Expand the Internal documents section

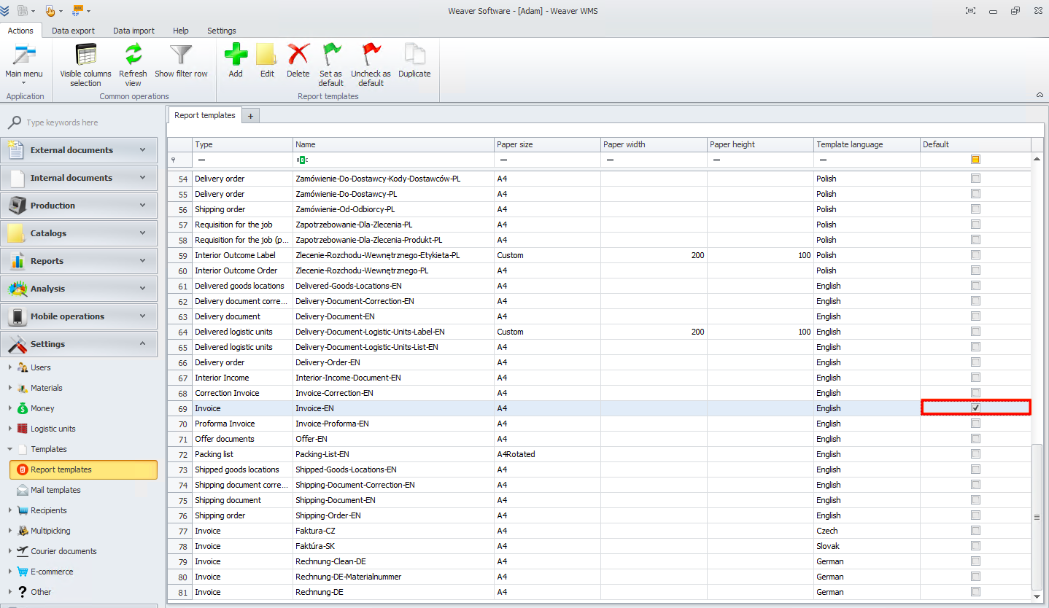pos(143,177)
